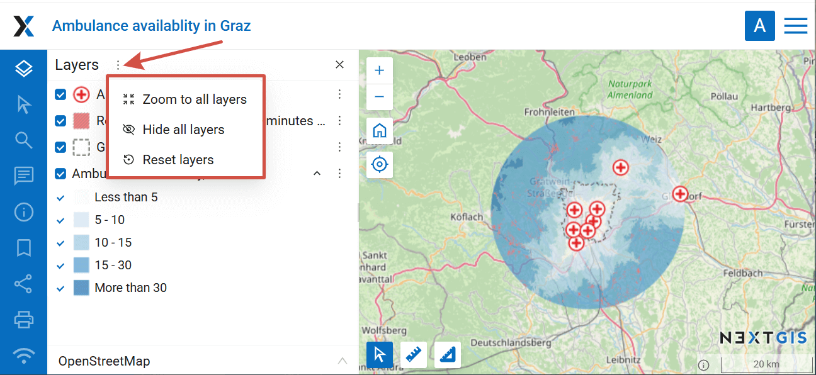
Task: Click Reset layers option
Action: coord(178,160)
